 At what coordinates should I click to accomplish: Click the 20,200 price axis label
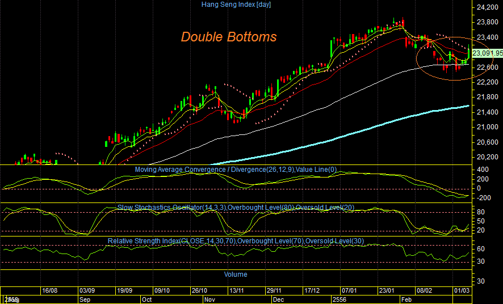pyautogui.click(x=488, y=157)
